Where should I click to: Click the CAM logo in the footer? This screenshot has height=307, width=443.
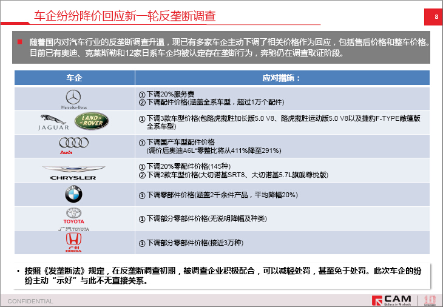(391, 300)
